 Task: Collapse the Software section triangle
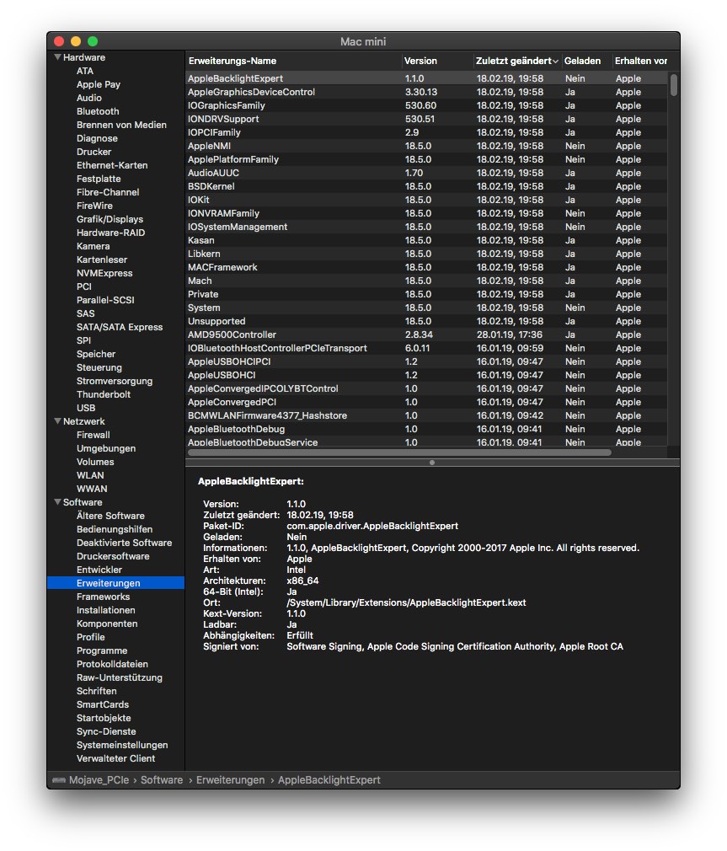[x=57, y=502]
